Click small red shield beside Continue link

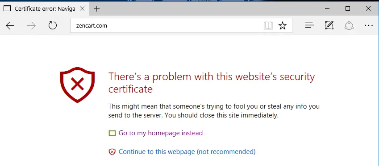pyautogui.click(x=112, y=152)
